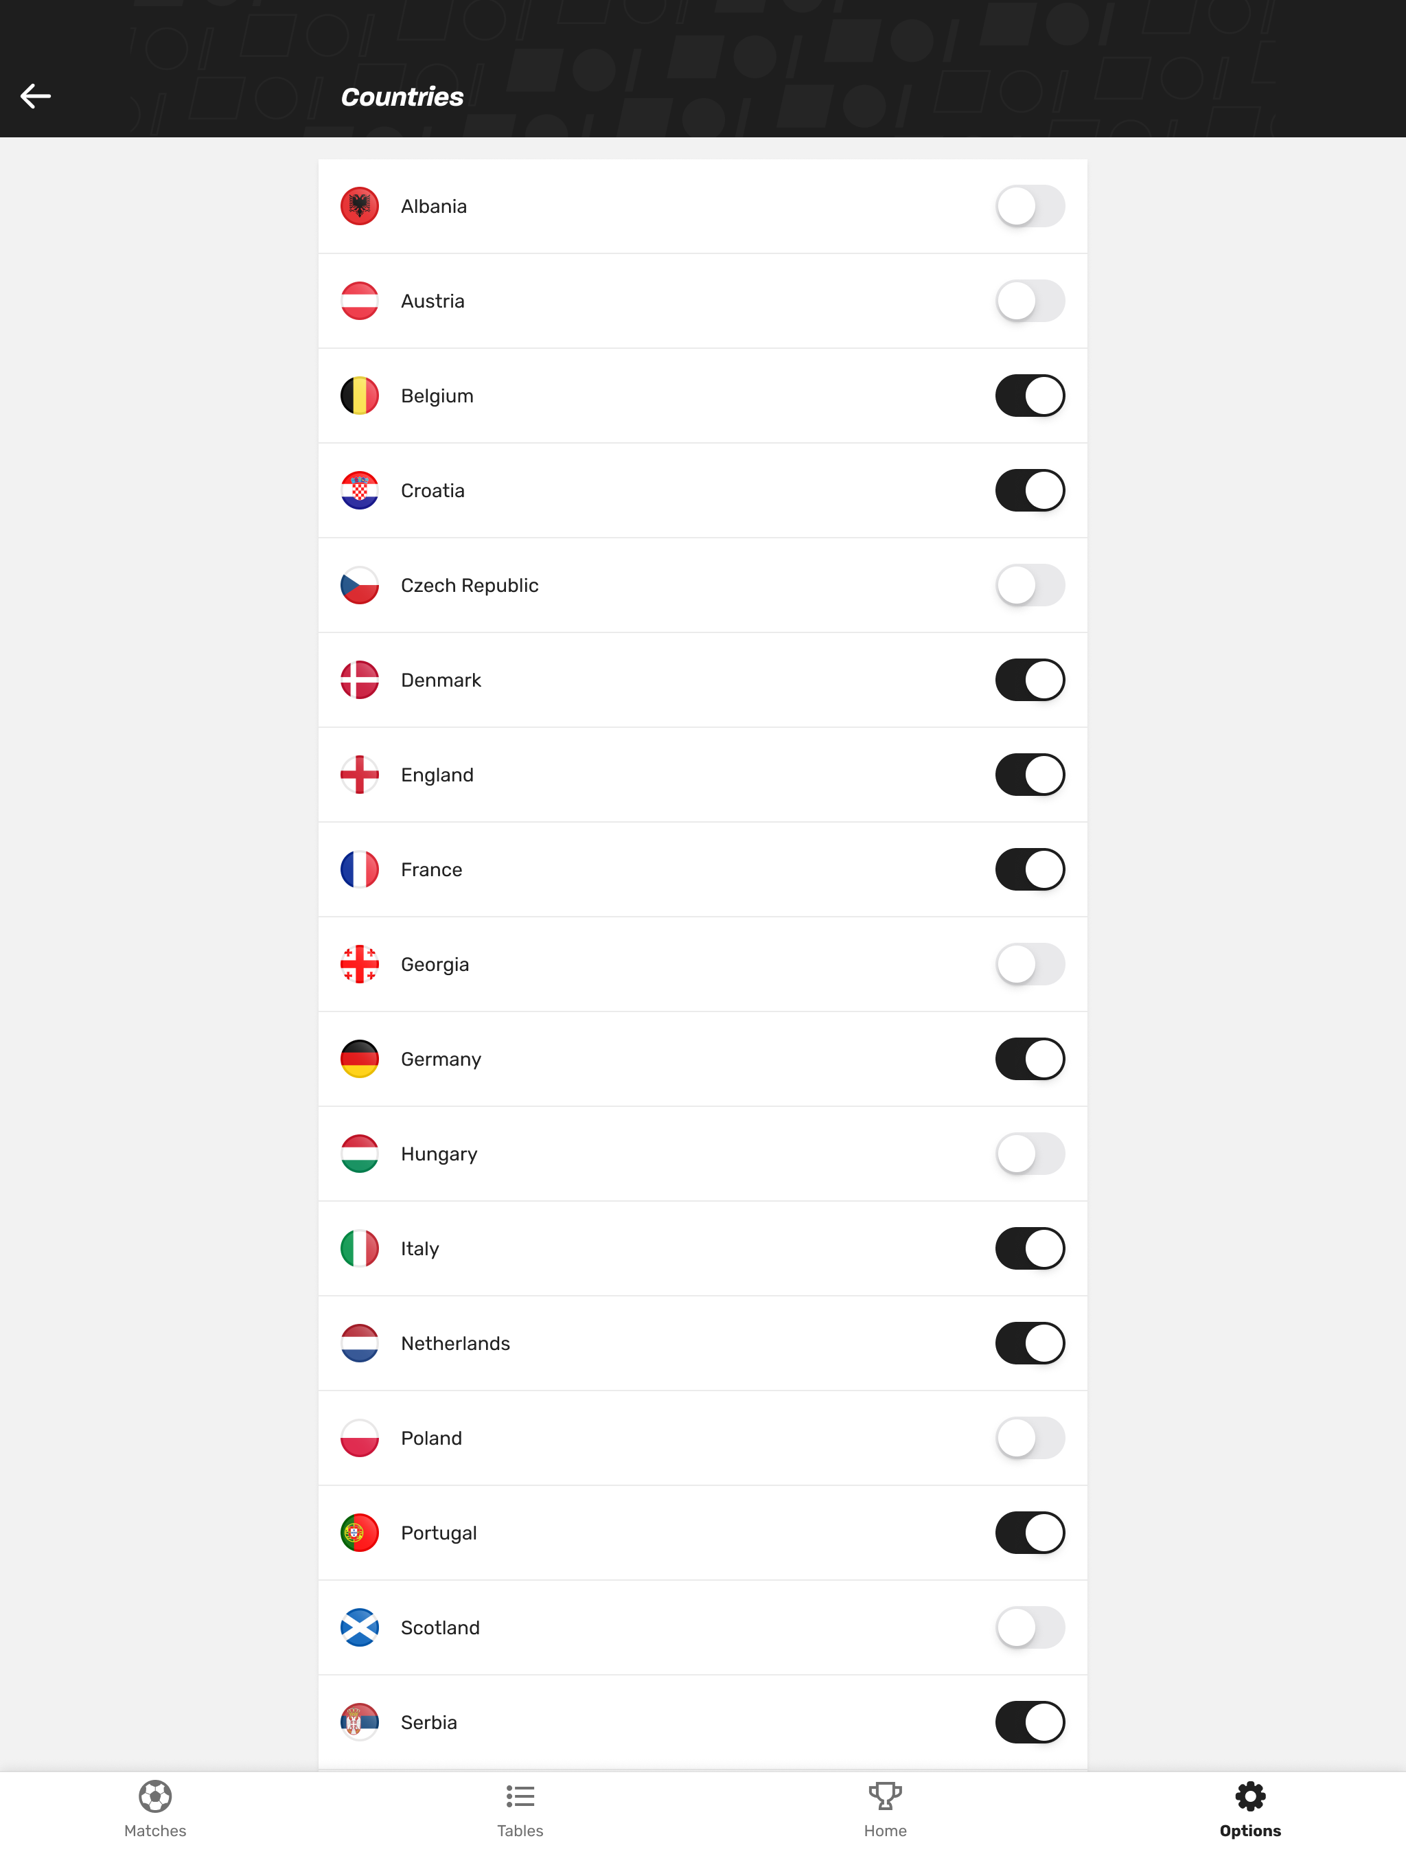Click the Portugal flag icon
The image size is (1406, 1876).
click(360, 1533)
